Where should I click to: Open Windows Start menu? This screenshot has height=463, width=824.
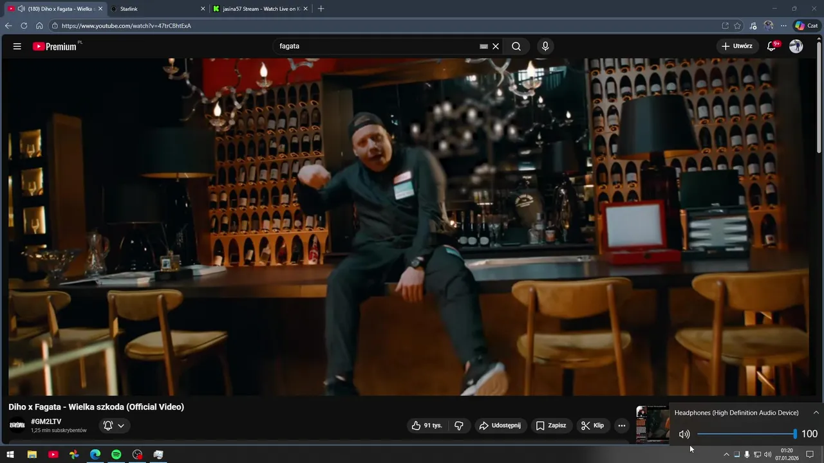[x=10, y=455]
